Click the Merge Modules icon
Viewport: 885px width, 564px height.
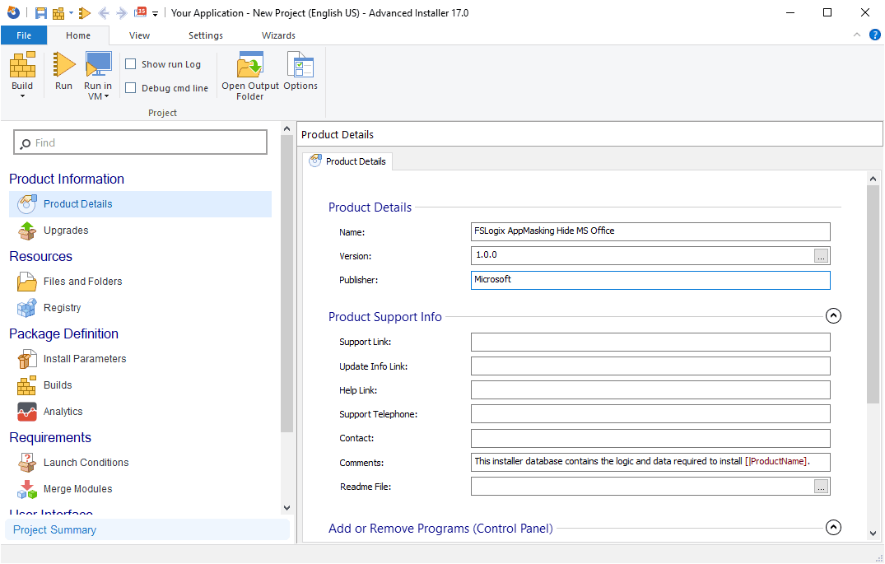[26, 489]
